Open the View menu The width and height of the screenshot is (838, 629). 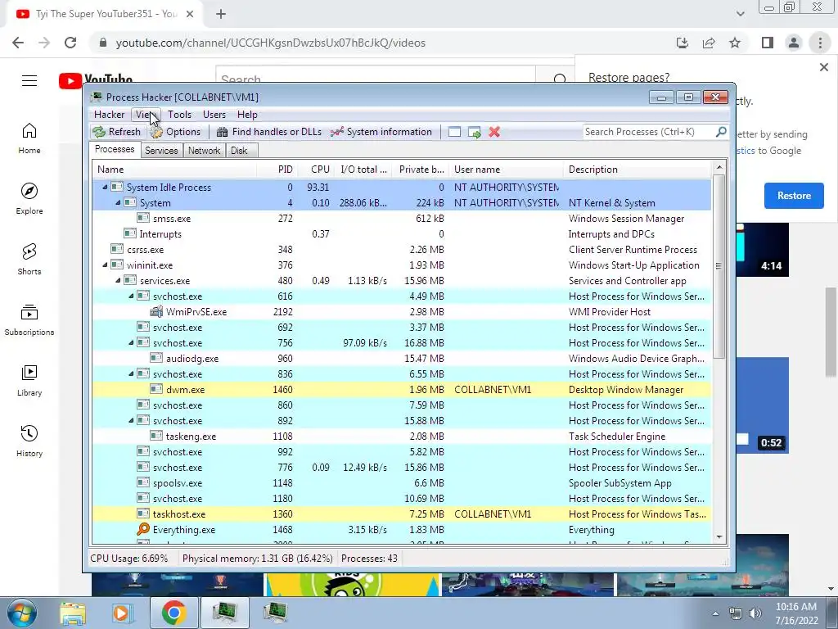(146, 115)
